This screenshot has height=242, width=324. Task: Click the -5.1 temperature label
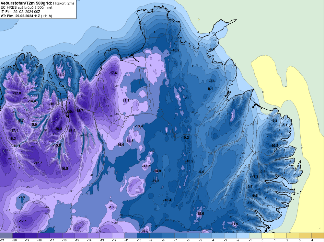[284, 125]
